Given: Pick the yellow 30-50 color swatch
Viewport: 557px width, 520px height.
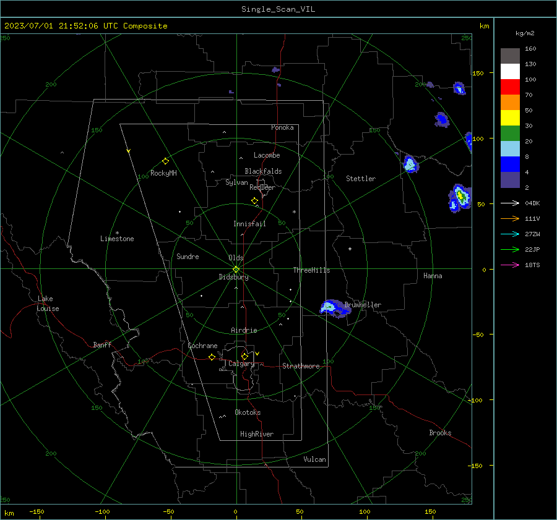Looking at the screenshot, I should (x=510, y=118).
